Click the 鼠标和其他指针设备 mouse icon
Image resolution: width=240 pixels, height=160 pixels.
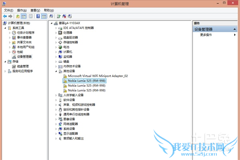tap(60, 110)
